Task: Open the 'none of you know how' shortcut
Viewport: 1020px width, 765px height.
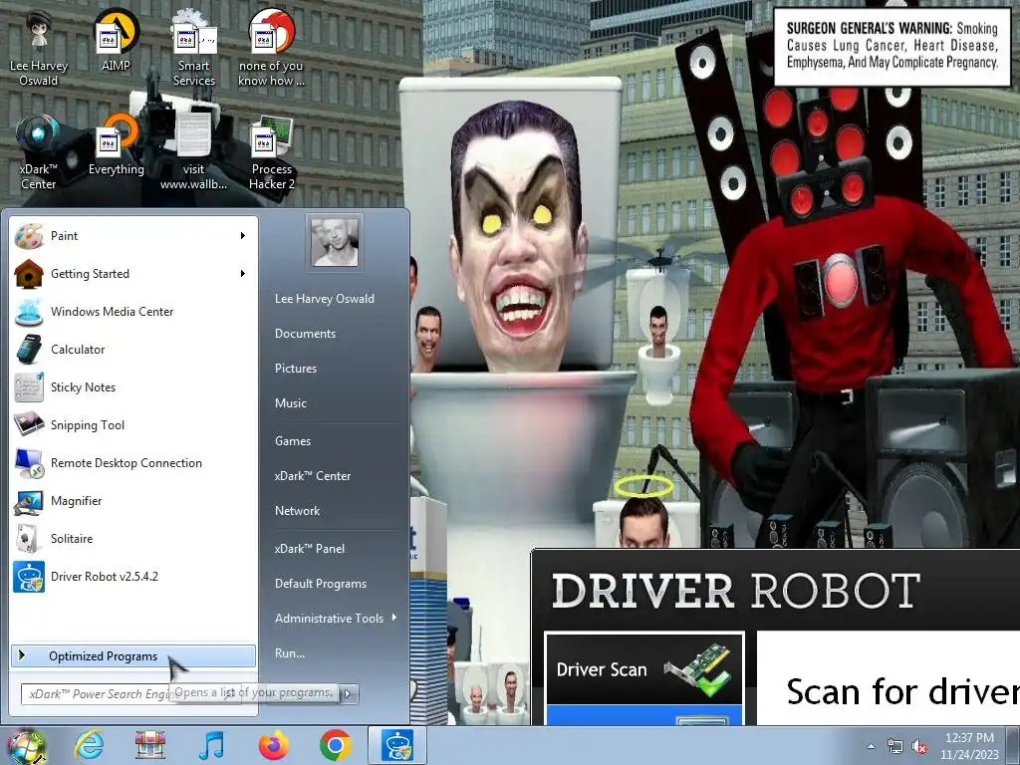Action: 271,49
